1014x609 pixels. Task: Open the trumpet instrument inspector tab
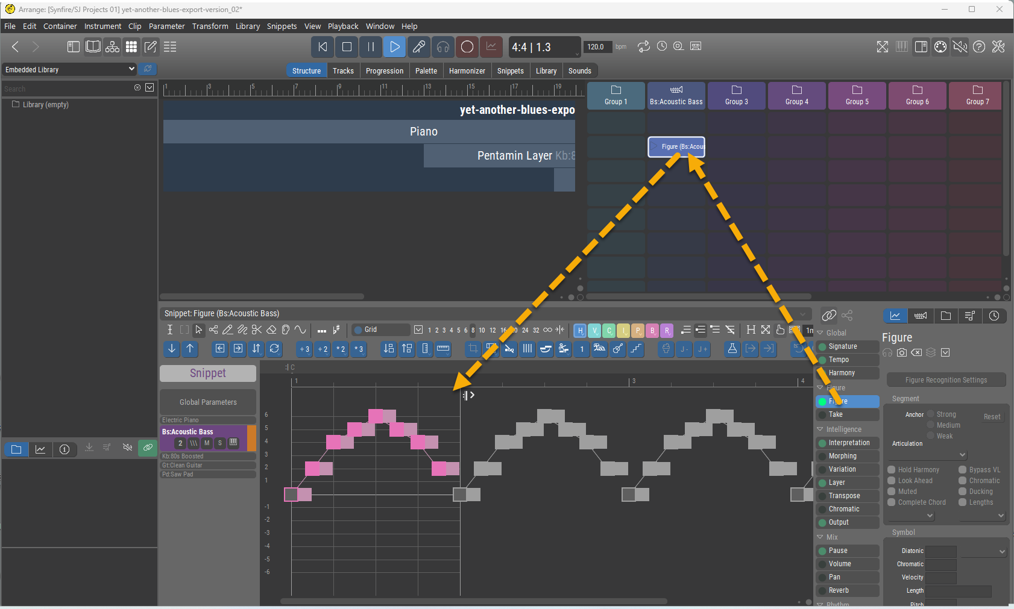tap(921, 316)
